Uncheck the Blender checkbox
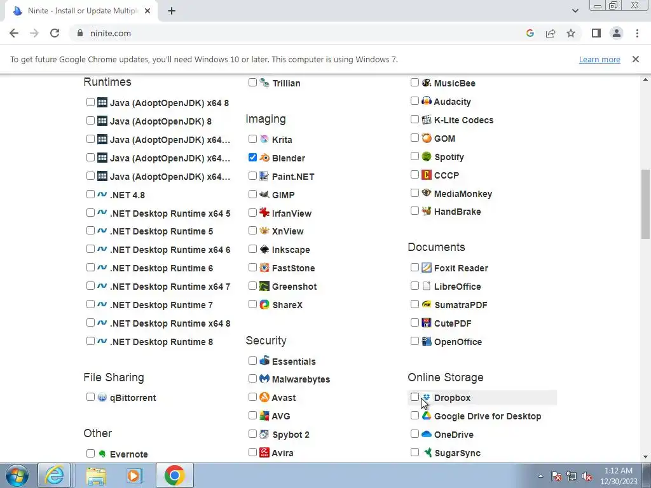 pyautogui.click(x=252, y=158)
